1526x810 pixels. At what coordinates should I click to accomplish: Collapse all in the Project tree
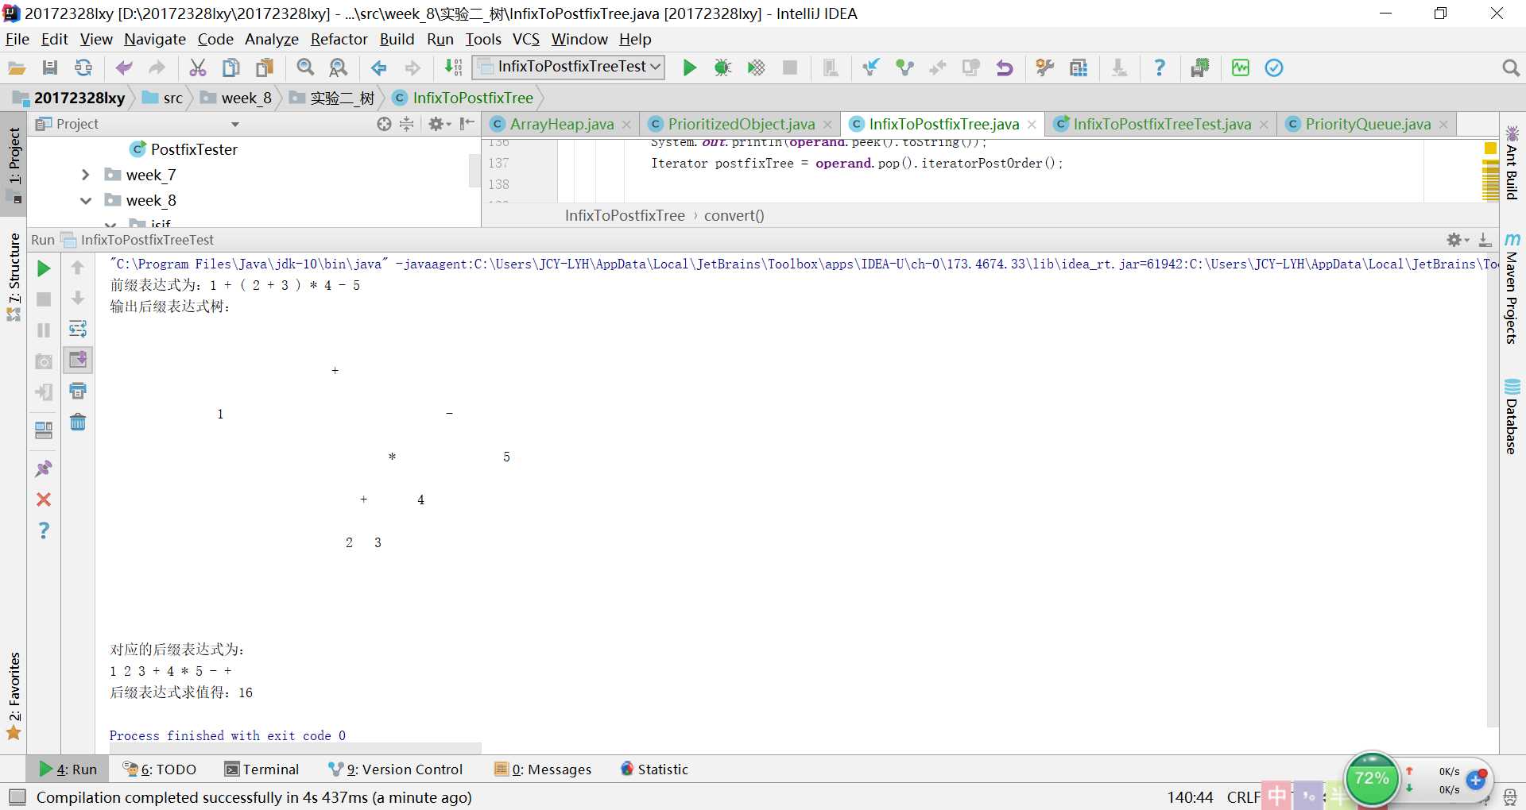tap(407, 124)
